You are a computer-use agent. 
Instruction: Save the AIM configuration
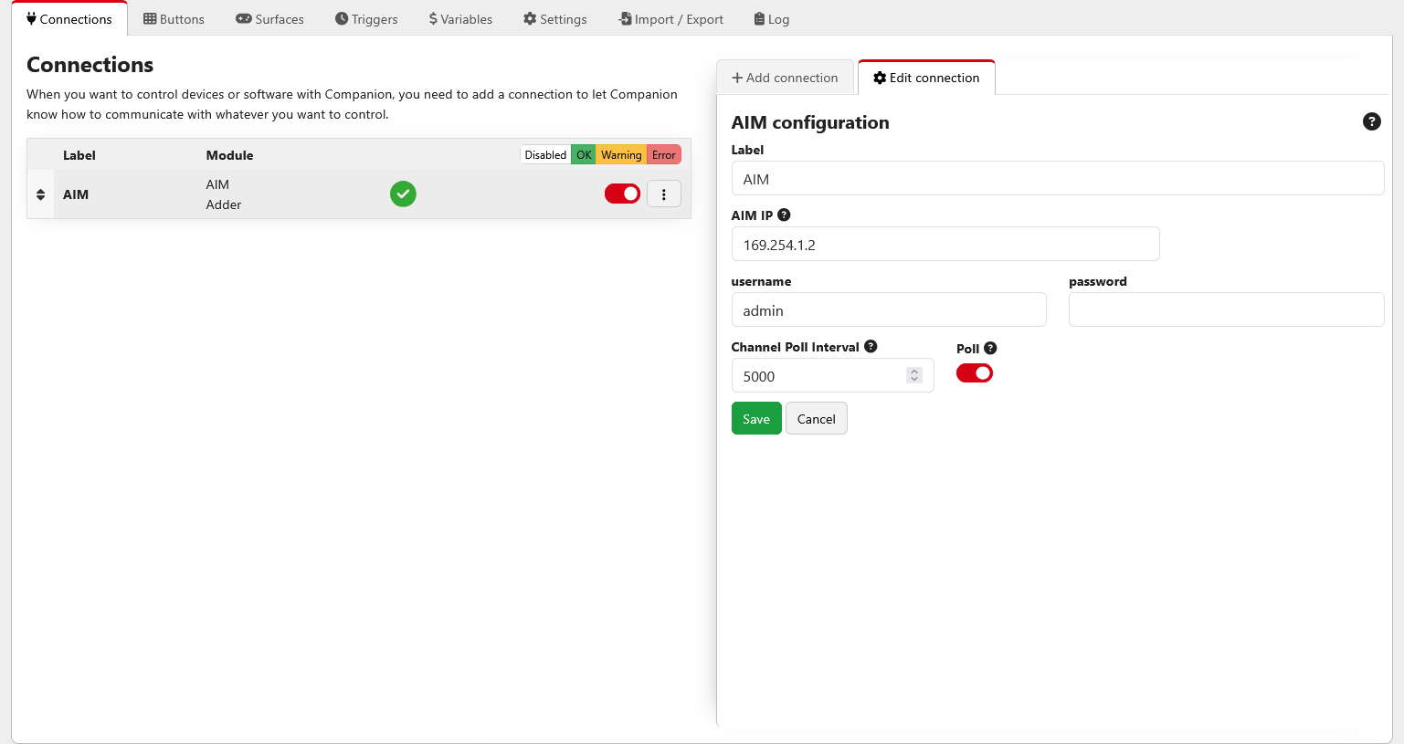click(x=756, y=419)
